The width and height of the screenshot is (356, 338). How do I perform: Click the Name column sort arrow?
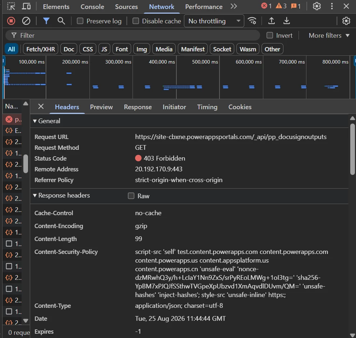[x=26, y=104]
